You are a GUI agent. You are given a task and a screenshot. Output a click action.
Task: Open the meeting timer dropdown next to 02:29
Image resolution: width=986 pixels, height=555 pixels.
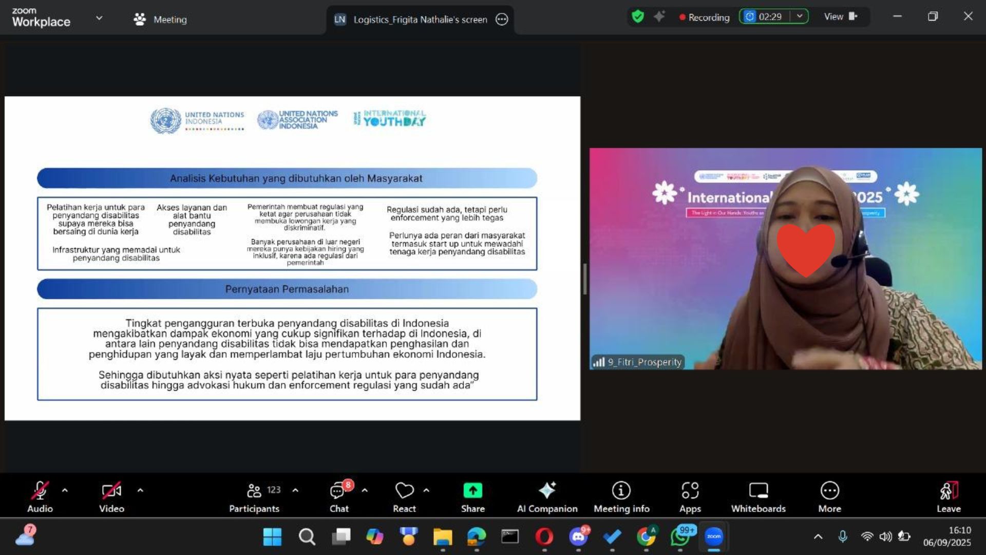tap(799, 16)
